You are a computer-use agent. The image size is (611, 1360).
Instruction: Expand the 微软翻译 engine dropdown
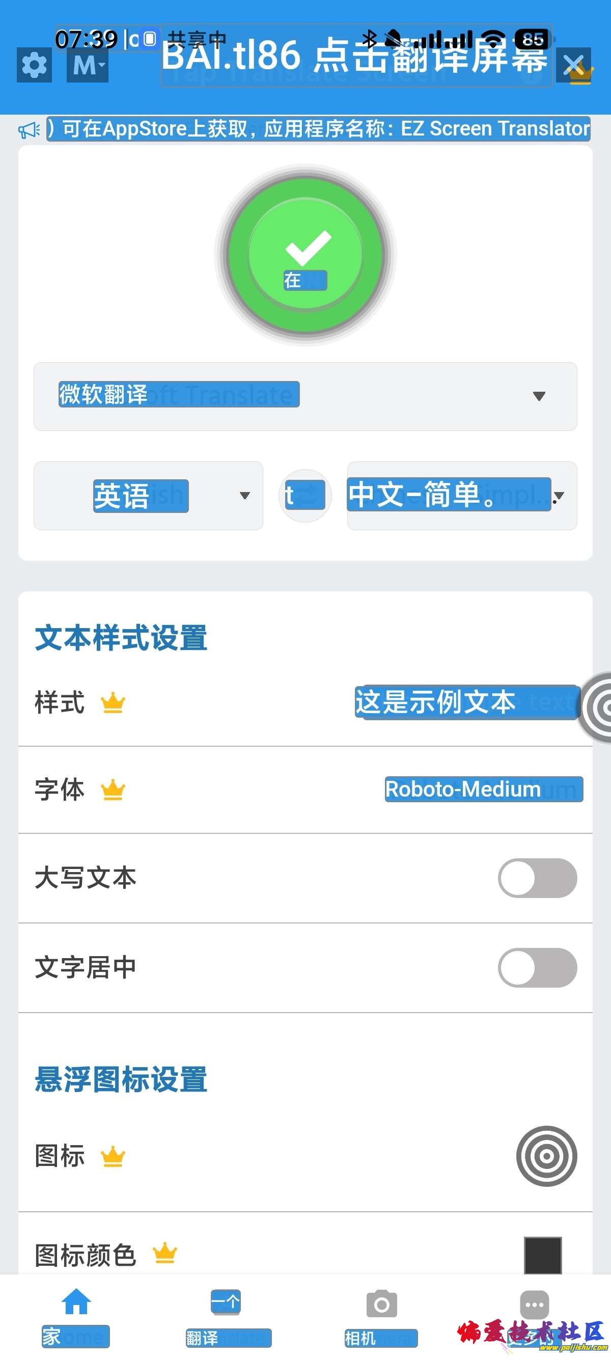[305, 396]
